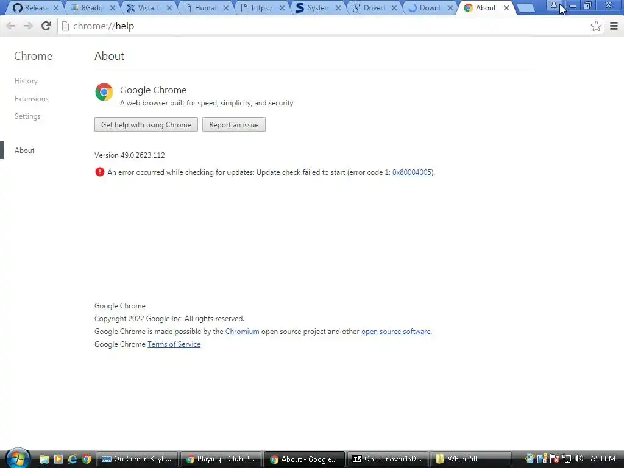Viewport: 624px width, 468px height.
Task: Close the Release GitHub tab
Action: (x=56, y=8)
